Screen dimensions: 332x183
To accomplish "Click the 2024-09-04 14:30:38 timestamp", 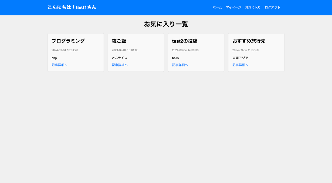I will [185, 50].
